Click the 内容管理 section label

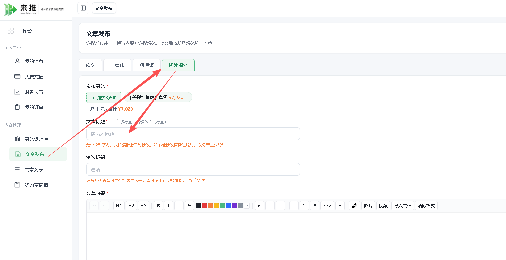[x=13, y=125]
